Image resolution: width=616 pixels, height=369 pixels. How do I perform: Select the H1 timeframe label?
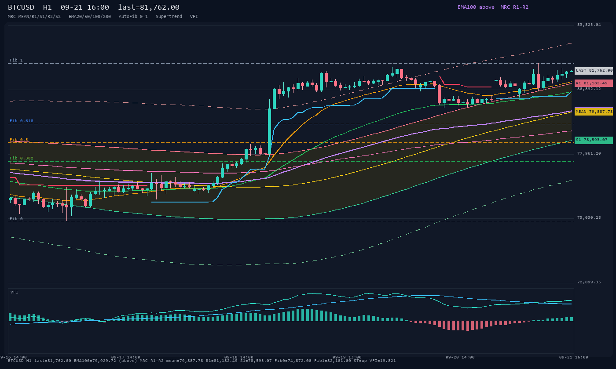48,7
